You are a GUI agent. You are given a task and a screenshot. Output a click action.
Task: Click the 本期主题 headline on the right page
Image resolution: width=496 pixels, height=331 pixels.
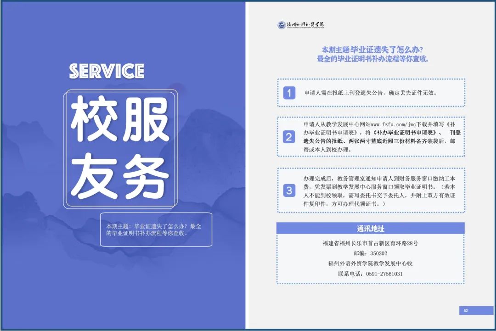pos(372,49)
